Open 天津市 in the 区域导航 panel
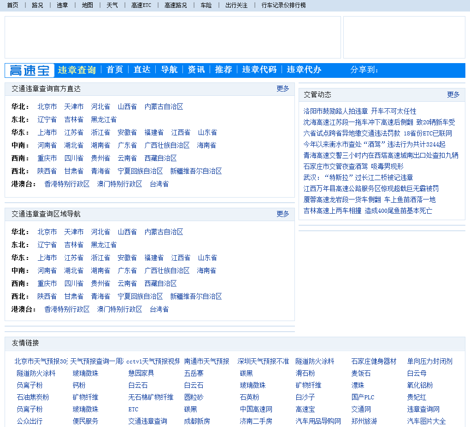This screenshot has height=427, width=470. click(x=74, y=232)
